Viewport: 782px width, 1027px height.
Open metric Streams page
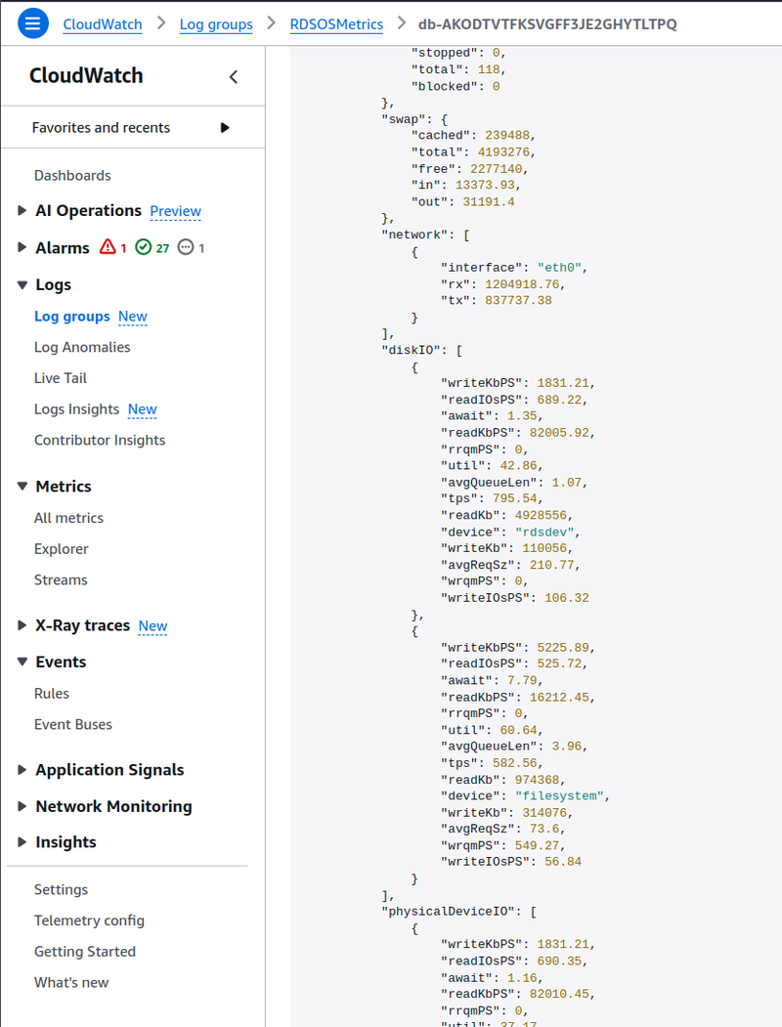tap(61, 579)
